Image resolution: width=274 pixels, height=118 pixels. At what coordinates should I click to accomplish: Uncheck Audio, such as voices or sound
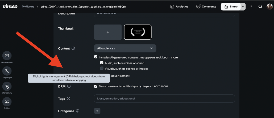click(102, 63)
